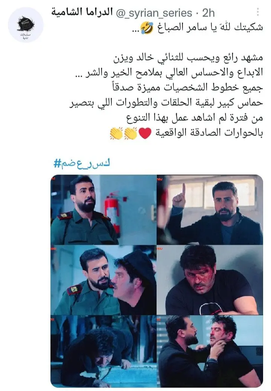Click the tweet text line mentioning سامر الصباغ
The height and width of the screenshot is (391, 271).
click(x=198, y=28)
